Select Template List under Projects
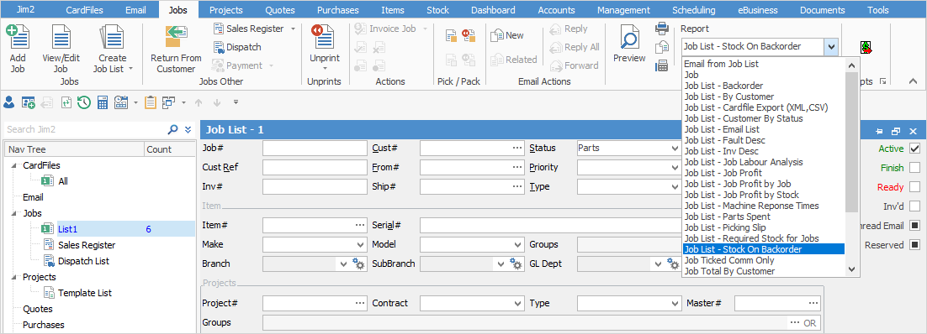The width and height of the screenshot is (927, 334). [x=85, y=293]
